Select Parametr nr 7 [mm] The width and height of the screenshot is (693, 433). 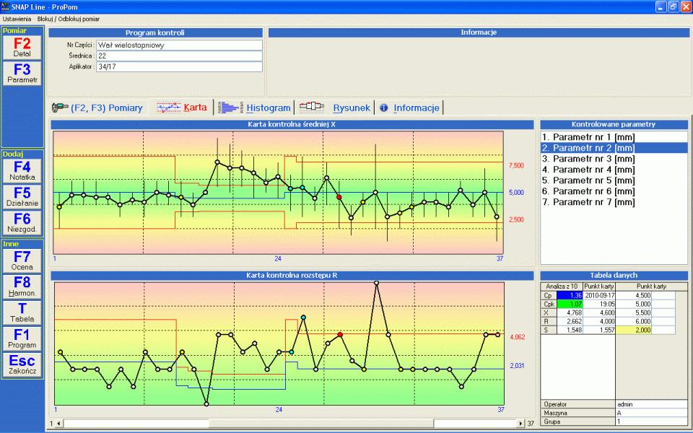[x=614, y=202]
